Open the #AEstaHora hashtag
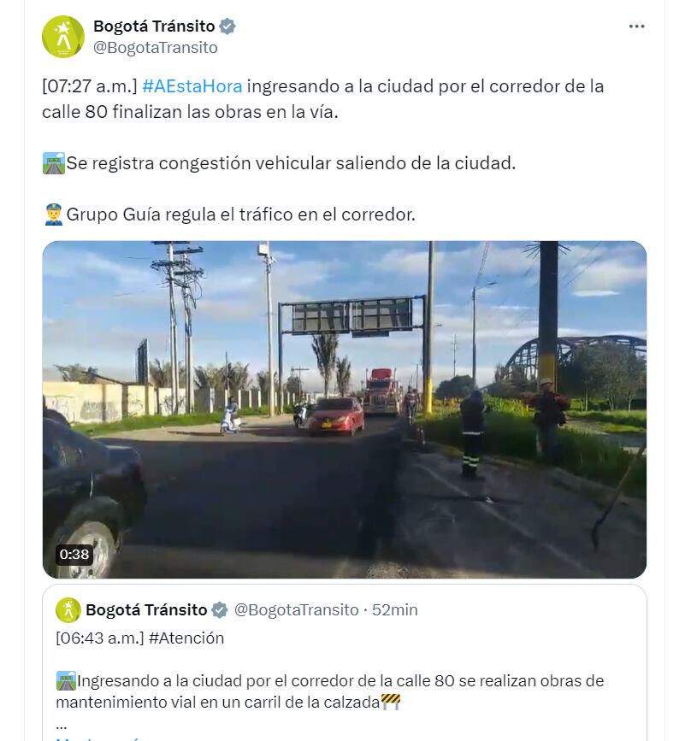This screenshot has height=741, width=697. click(192, 86)
